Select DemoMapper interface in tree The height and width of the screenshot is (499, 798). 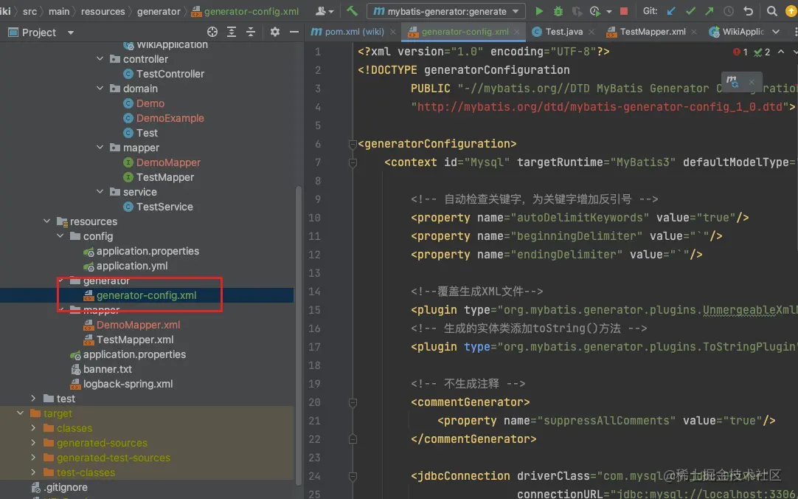168,162
